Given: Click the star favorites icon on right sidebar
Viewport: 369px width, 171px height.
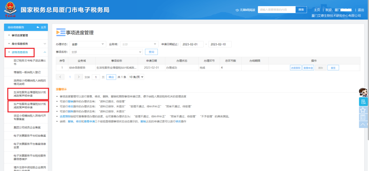Looking at the screenshot, I should [x=363, y=110].
